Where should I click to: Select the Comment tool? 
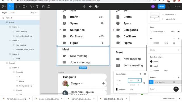pos(49,7)
